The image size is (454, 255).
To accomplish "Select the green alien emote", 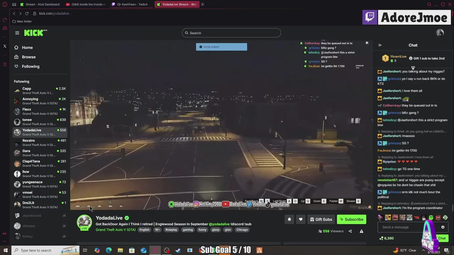I will coord(431,217).
